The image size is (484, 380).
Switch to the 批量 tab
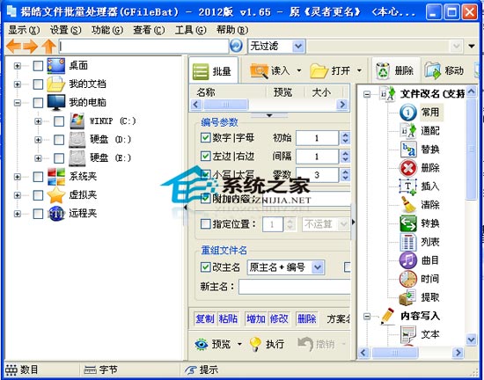[213, 70]
